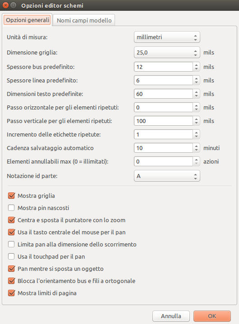Decrease vertical repeat step with down arrow
This screenshot has width=239, height=324.
tap(196, 123)
